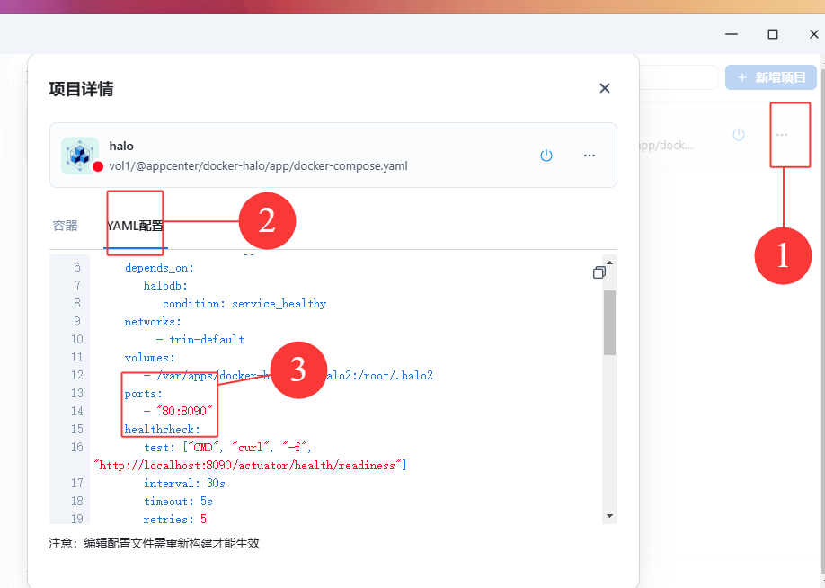Click the docker-compose.yaml path text
The height and width of the screenshot is (588, 825).
258,165
